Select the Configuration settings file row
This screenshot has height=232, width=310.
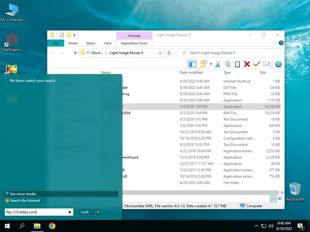coord(201,138)
